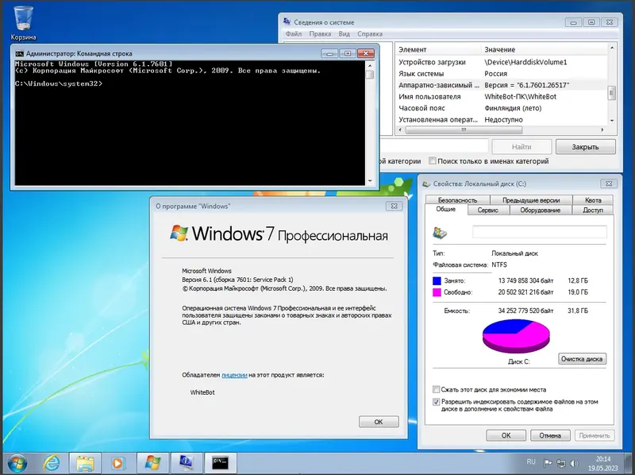Viewport: 635px width, 475px height.
Task: Open Action Center flag icon in tray
Action: 548,463
